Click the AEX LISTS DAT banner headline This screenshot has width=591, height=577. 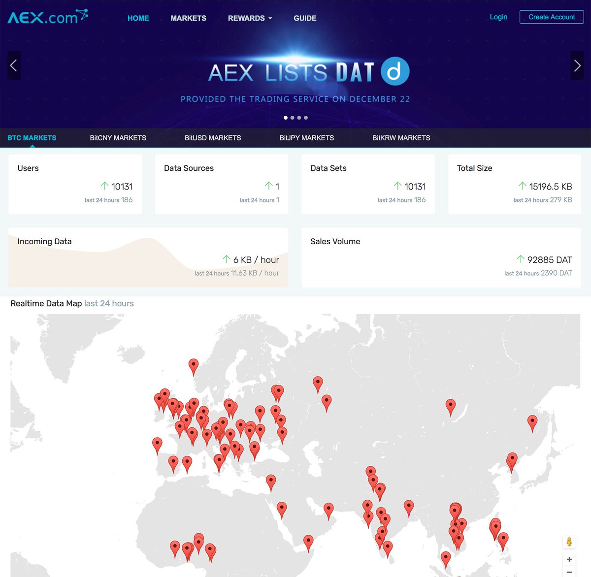click(291, 73)
